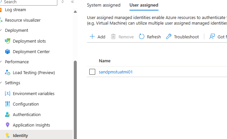Image resolution: width=227 pixels, height=139 pixels.
Task: Click the circular Refresh icon
Action: [142, 37]
